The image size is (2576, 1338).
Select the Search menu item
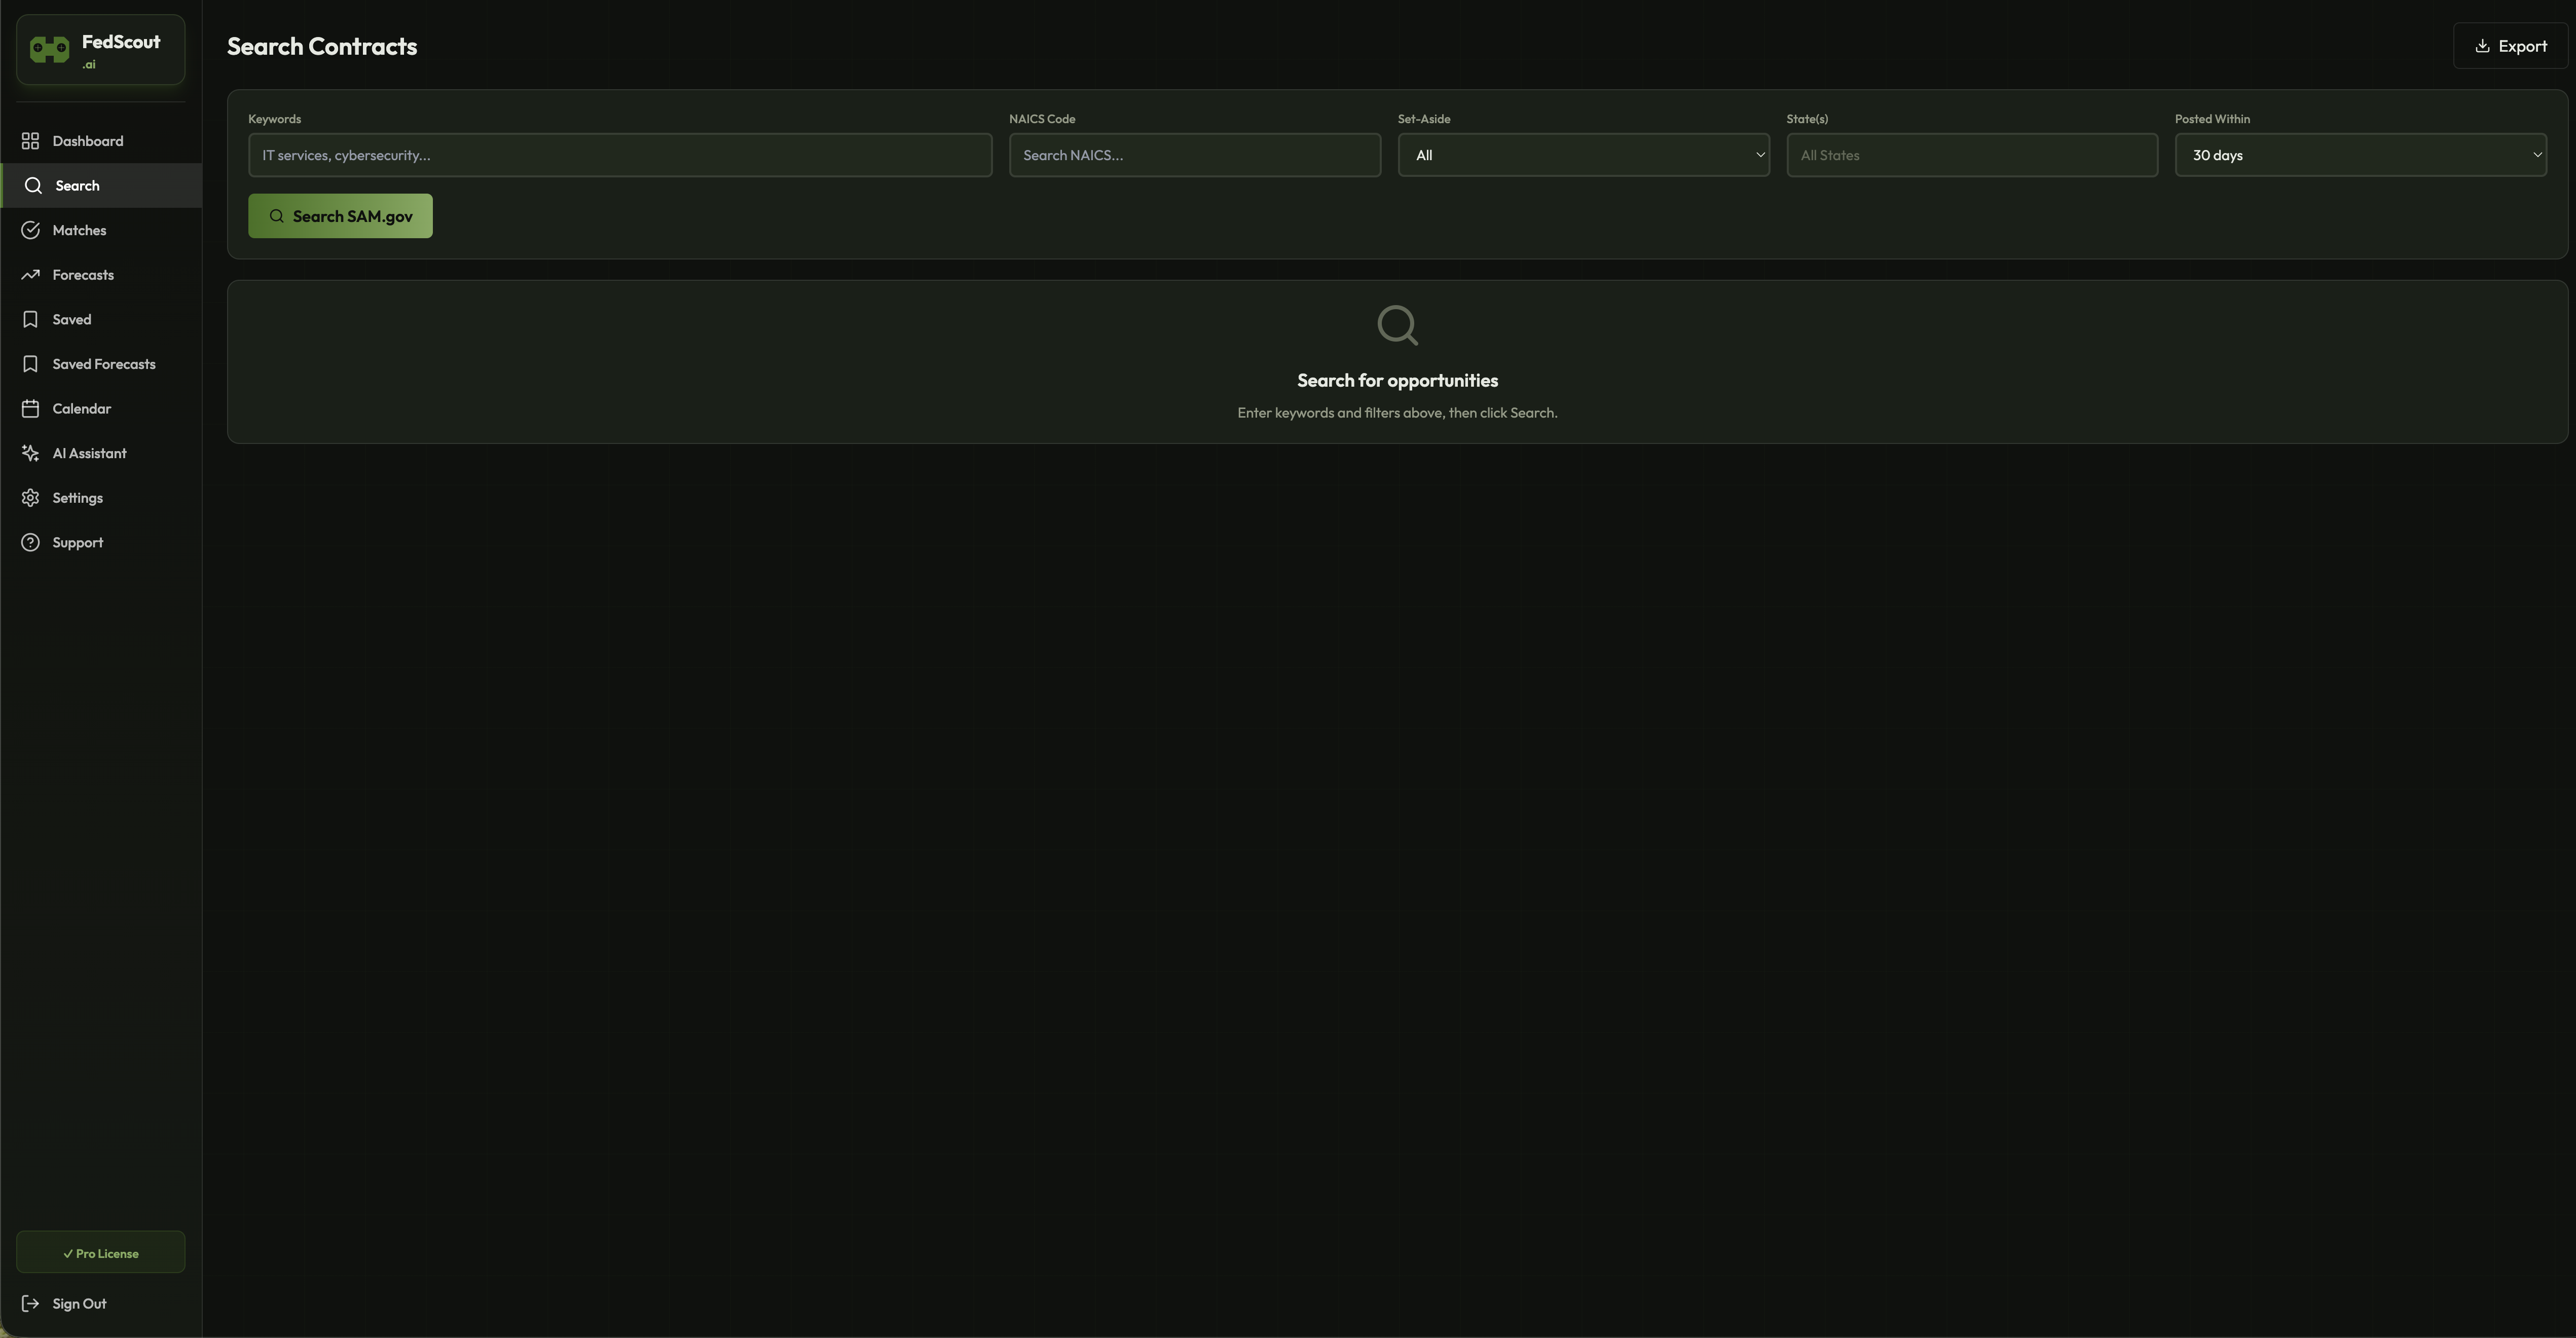click(x=77, y=186)
